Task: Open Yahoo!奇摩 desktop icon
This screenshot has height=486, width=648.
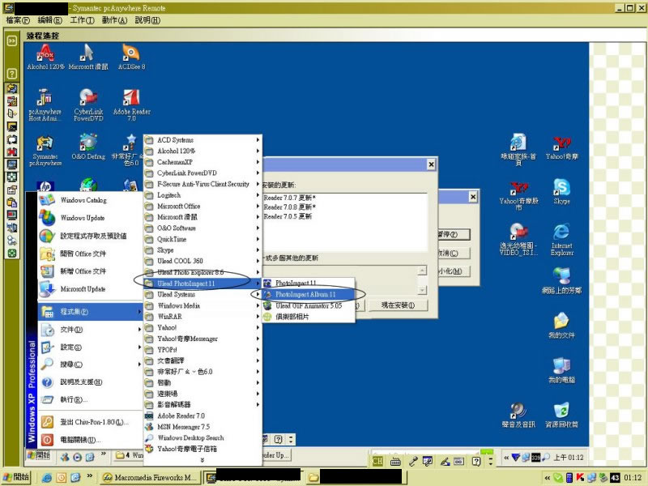Action: click(561, 148)
